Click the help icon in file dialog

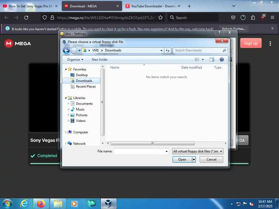click(222, 60)
